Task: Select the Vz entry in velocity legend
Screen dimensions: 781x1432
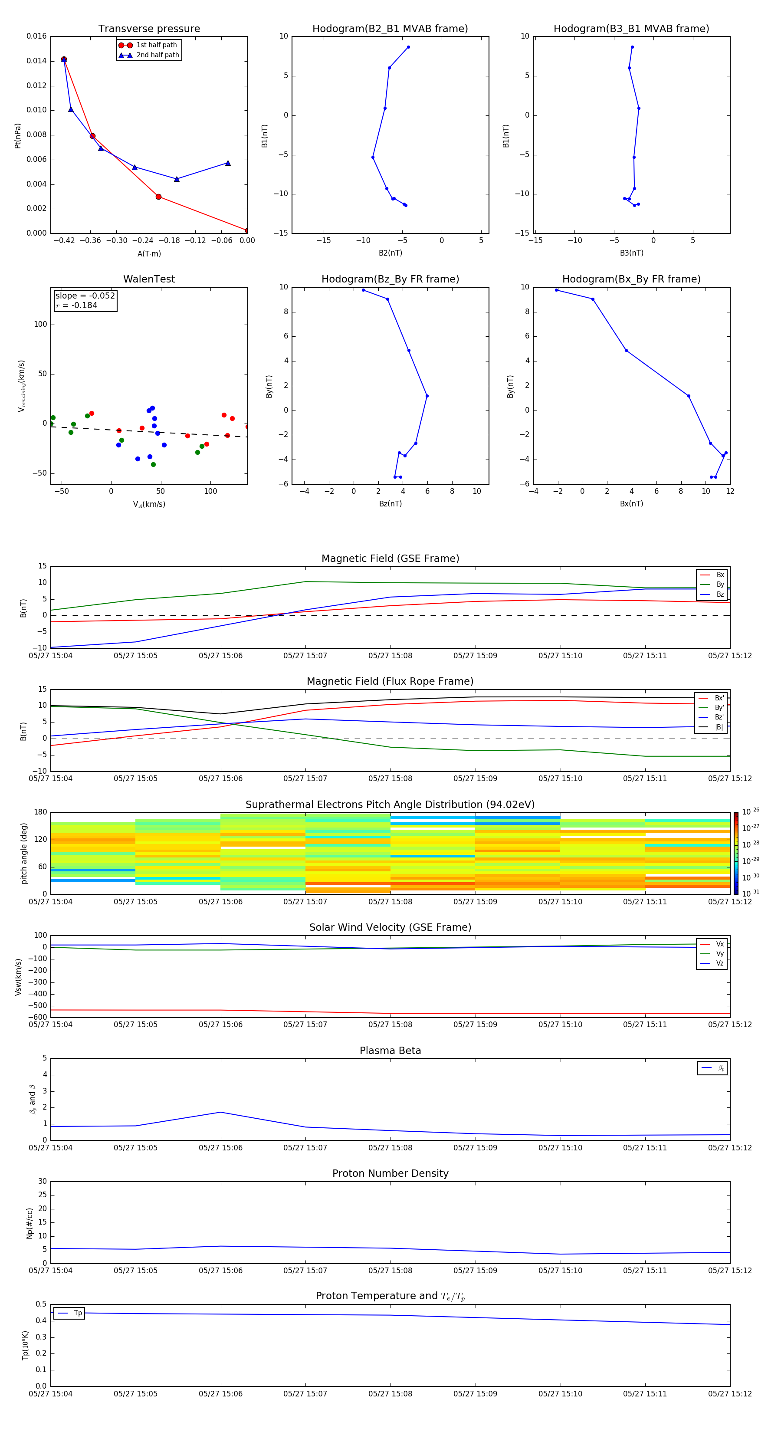Action: pos(712,963)
